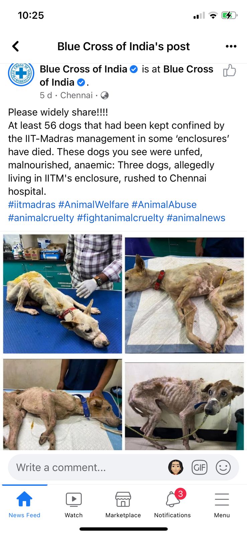Viewport: 247px width, 536px height.
Task: Open photo of standing muzzled dog
Action: click(184, 406)
